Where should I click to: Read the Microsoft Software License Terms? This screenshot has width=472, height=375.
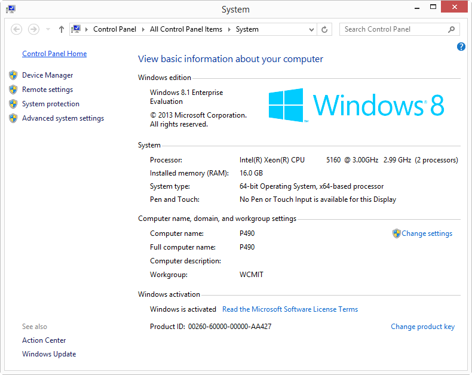290,309
